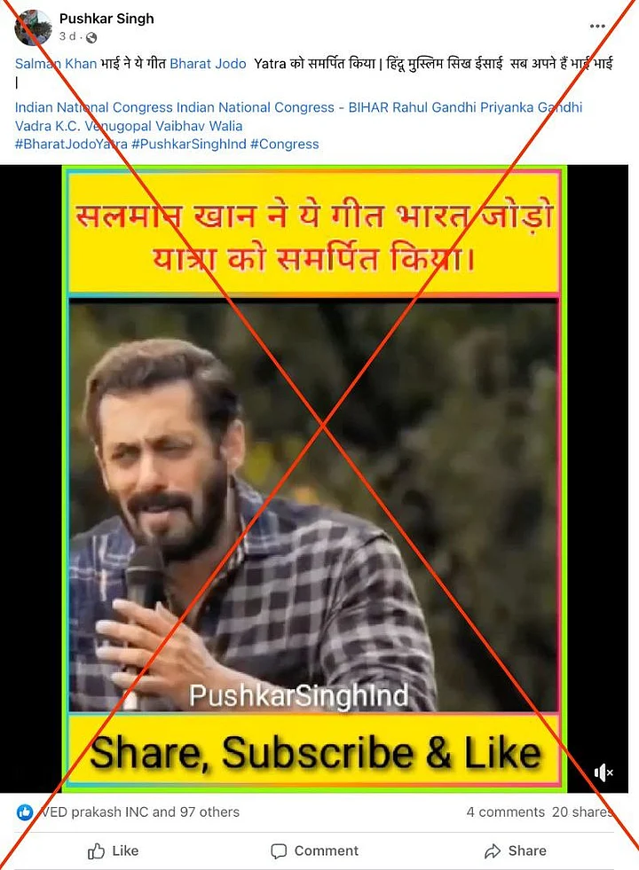Click the #BharatJodoYatra hashtag
This screenshot has width=639, height=870.
click(x=71, y=145)
